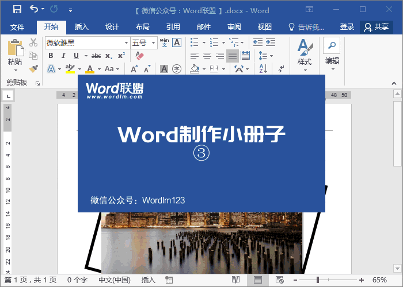This screenshot has width=403, height=287.
Task: Toggle character shading A icon
Action: pyautogui.click(x=164, y=69)
